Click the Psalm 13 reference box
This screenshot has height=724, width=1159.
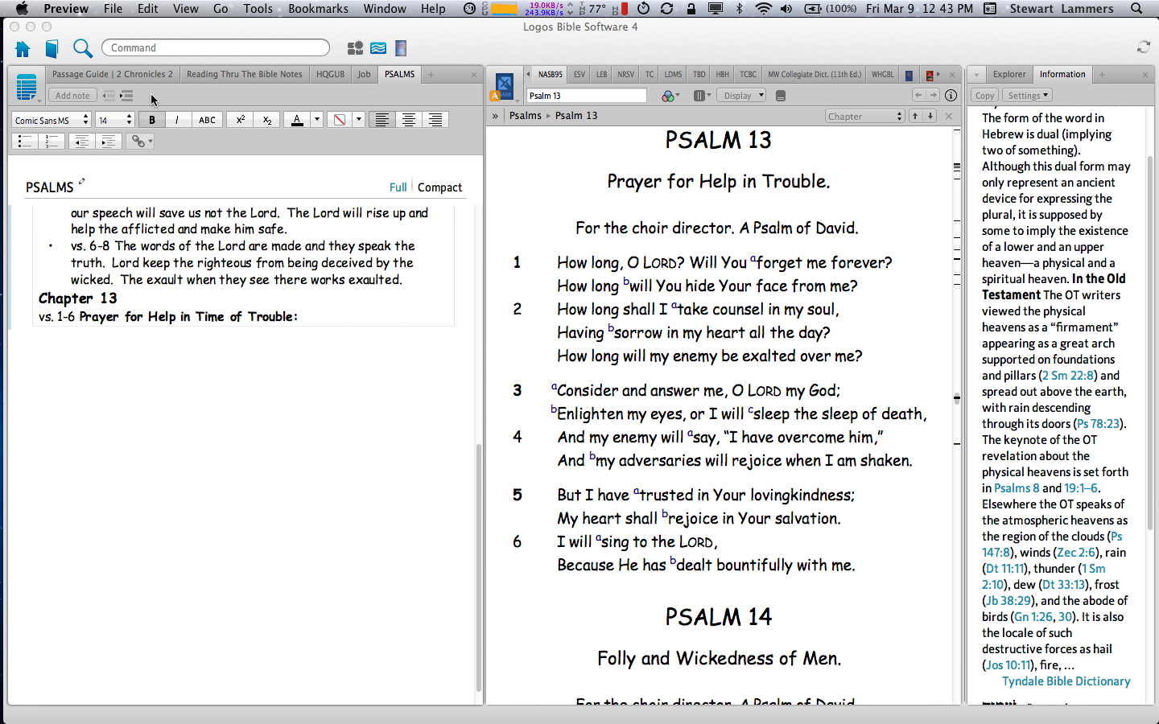click(x=586, y=96)
